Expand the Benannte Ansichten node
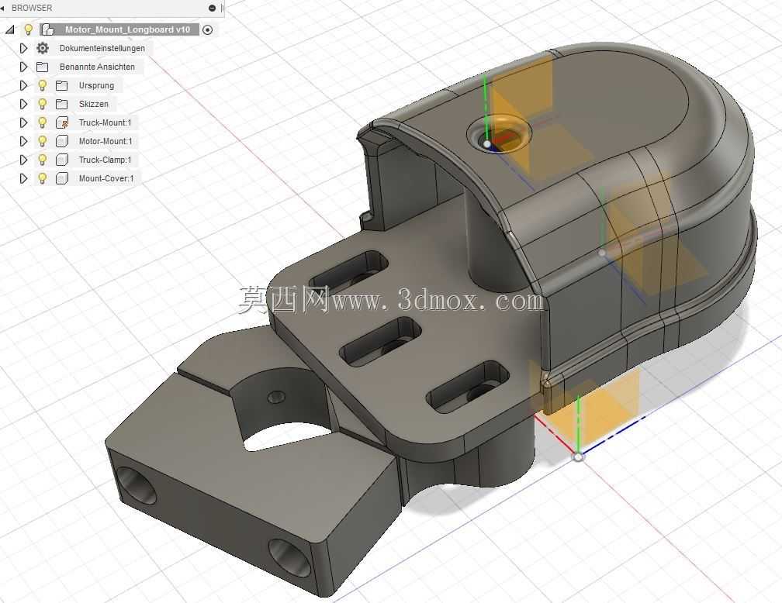 pyautogui.click(x=23, y=67)
